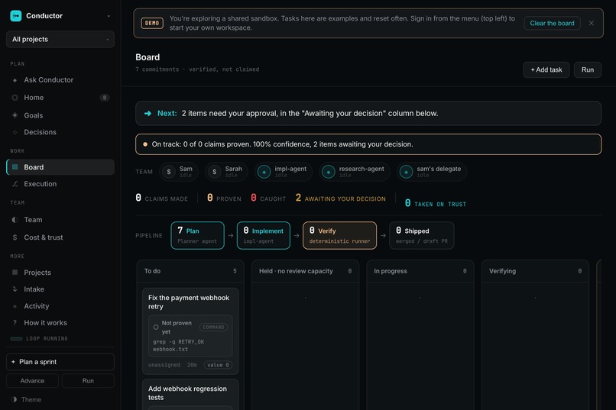Click the sidebar Run button

[x=88, y=381]
